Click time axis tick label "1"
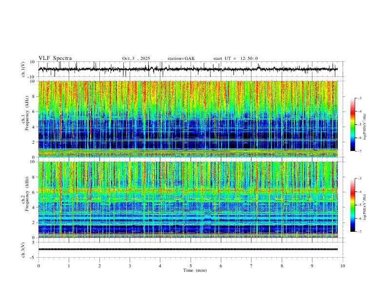 69,266
